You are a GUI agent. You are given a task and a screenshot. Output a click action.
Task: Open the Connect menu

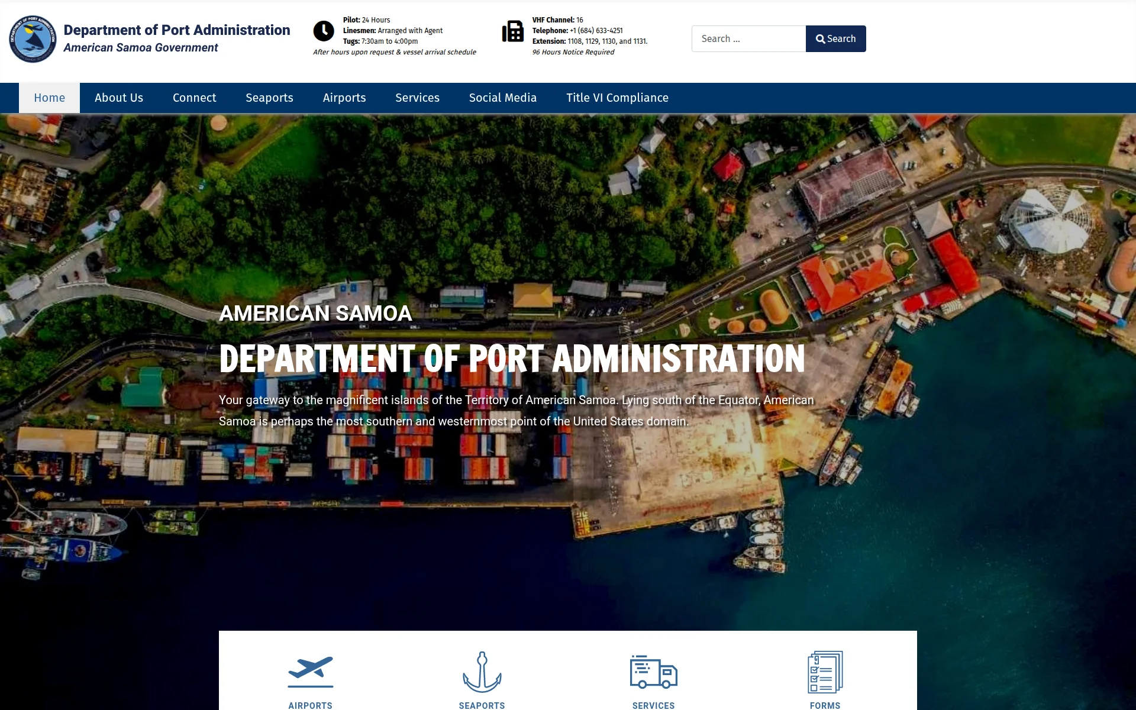point(194,98)
